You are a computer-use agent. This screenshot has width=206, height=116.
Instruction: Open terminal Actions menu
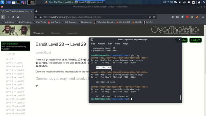[101, 43]
